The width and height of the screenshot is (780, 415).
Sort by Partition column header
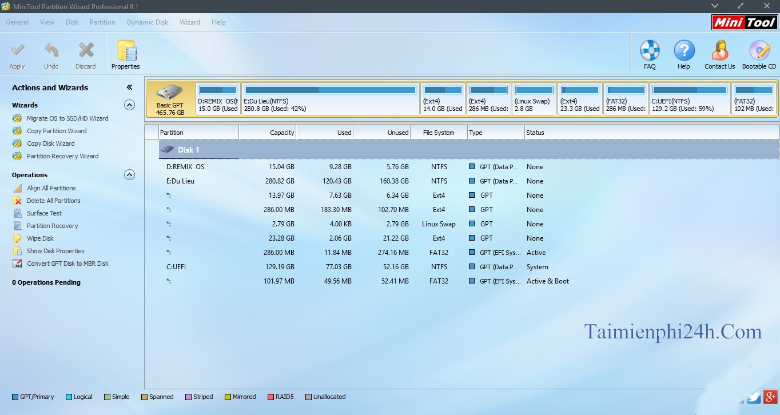click(x=198, y=133)
